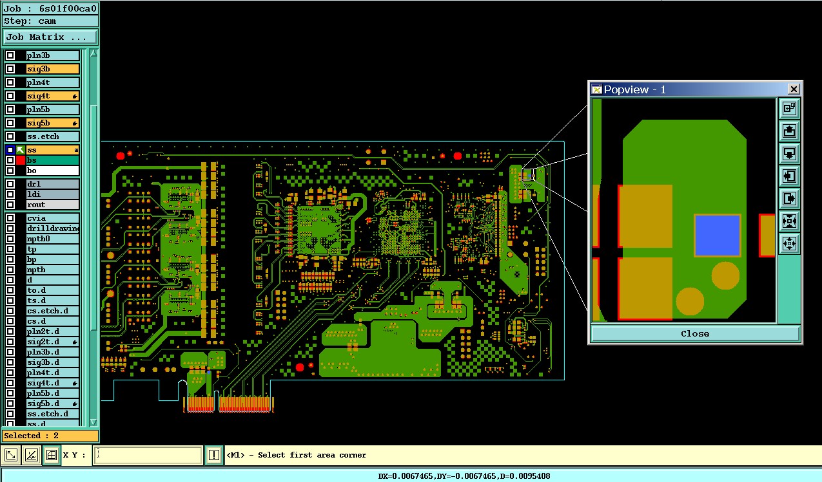Screen dimensions: 822x482
Task: Click the zoom-out diverging arrows Popview icon
Action: (790, 243)
